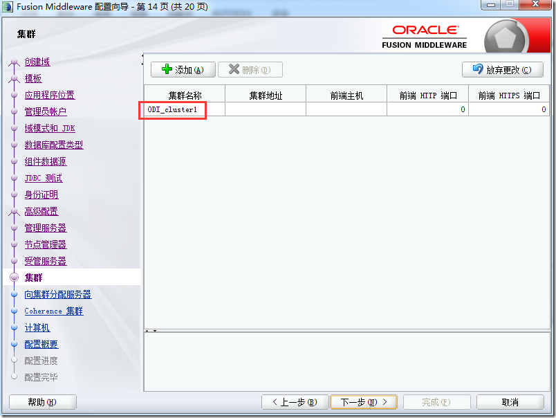
Task: Select the ODI_cluster1 cluster name cell
Action: [x=185, y=109]
